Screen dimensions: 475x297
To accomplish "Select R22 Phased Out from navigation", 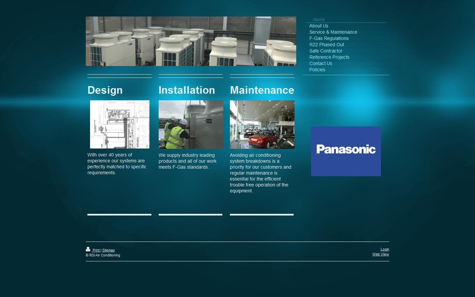I will [x=327, y=45].
